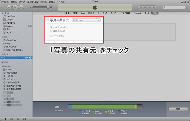
Task: Toggle the ビデオを含める checkbox
Action: [51, 36]
